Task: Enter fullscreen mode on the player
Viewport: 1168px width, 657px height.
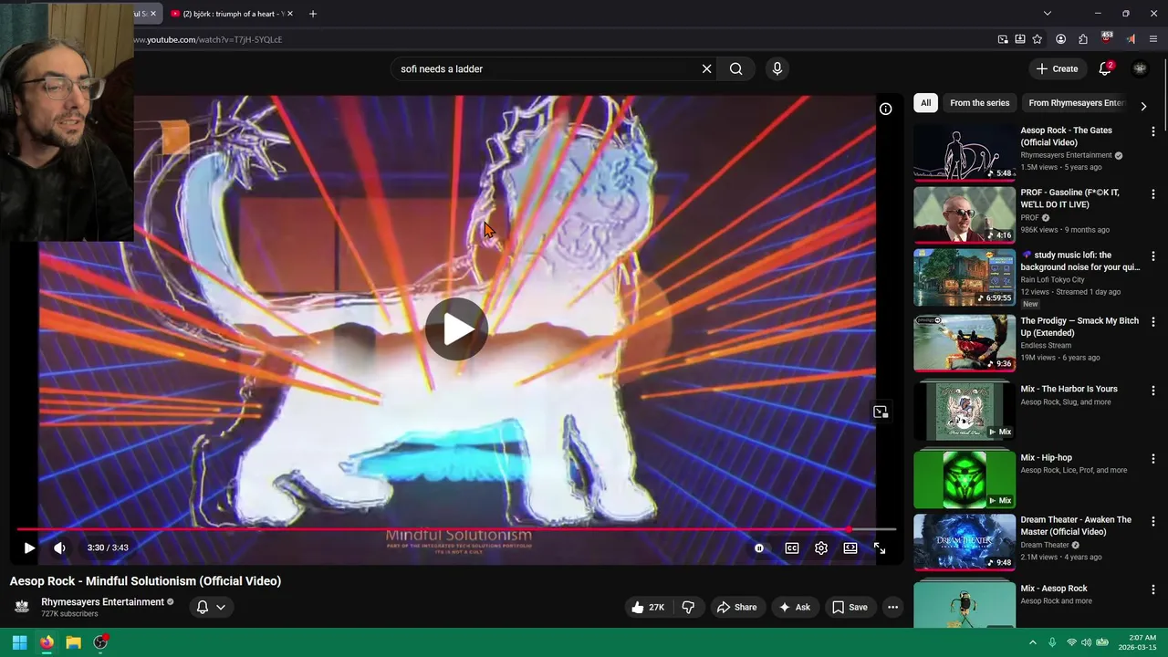Action: tap(880, 547)
